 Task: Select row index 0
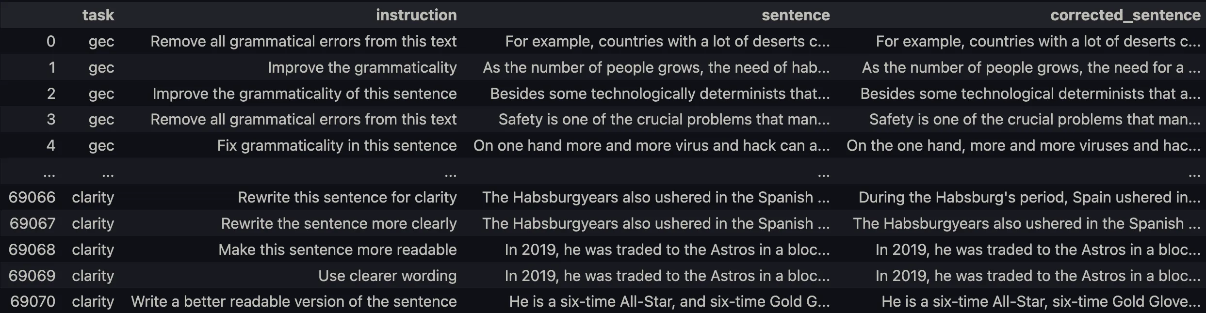point(50,41)
